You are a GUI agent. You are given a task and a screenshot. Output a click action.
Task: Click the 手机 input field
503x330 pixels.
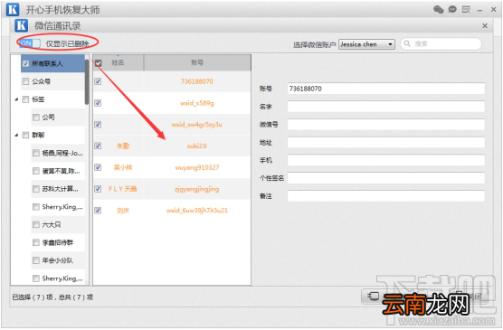(x=386, y=160)
